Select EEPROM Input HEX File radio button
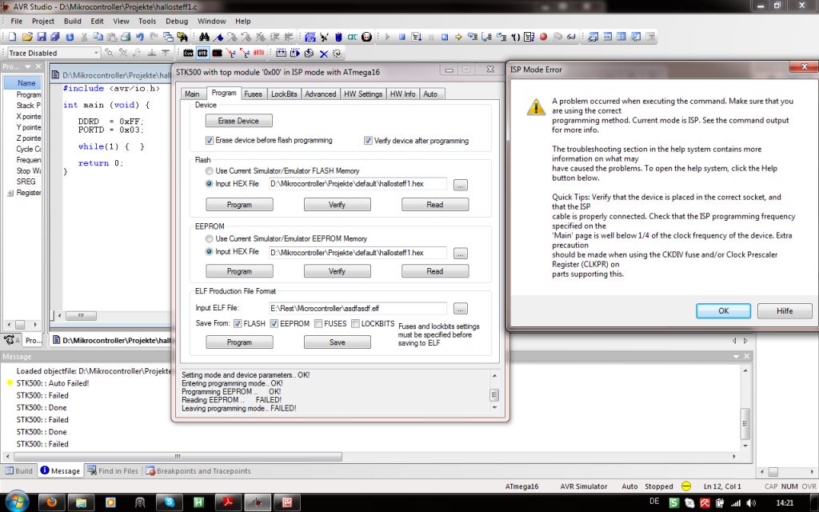Image resolution: width=819 pixels, height=512 pixels. pos(209,252)
